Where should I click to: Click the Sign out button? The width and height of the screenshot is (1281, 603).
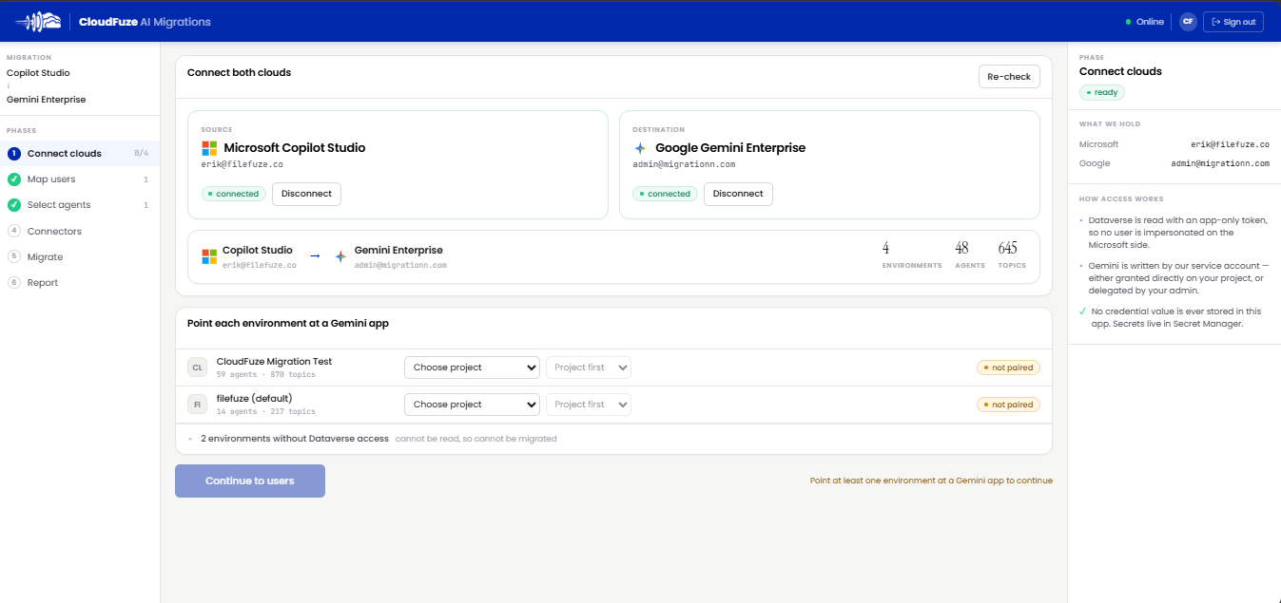click(1233, 22)
